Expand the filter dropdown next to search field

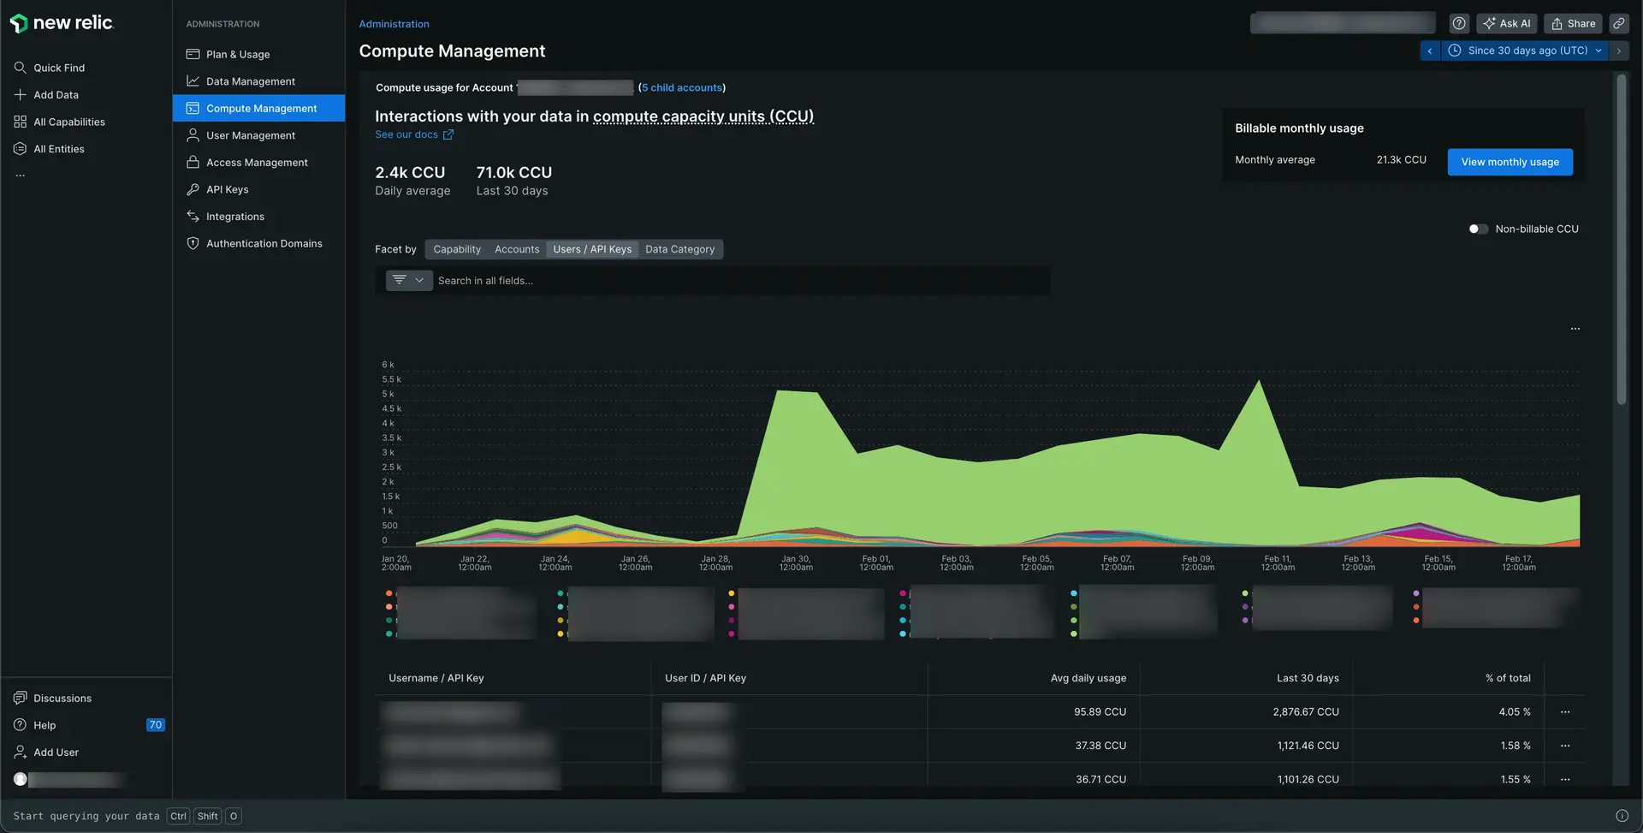409,280
